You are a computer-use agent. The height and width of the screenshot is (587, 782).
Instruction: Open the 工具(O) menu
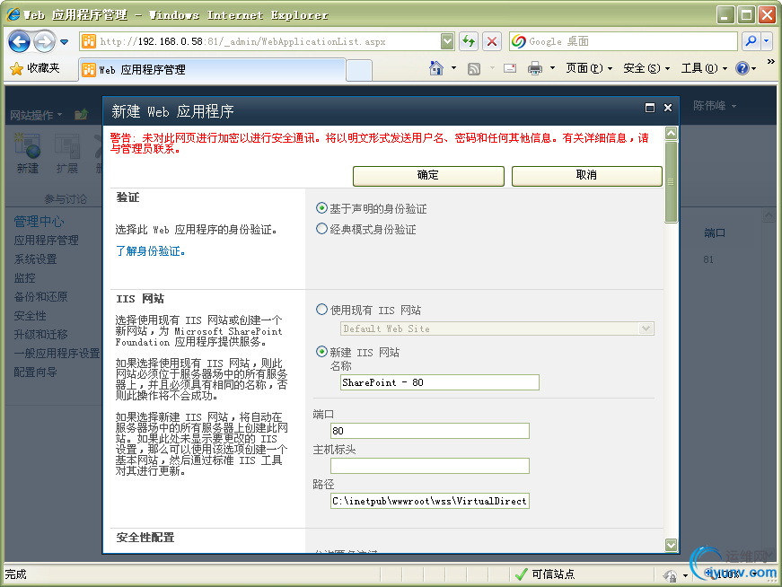704,68
